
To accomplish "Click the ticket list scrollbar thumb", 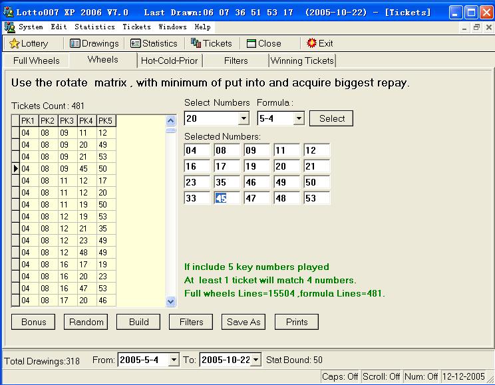I will coord(171,130).
